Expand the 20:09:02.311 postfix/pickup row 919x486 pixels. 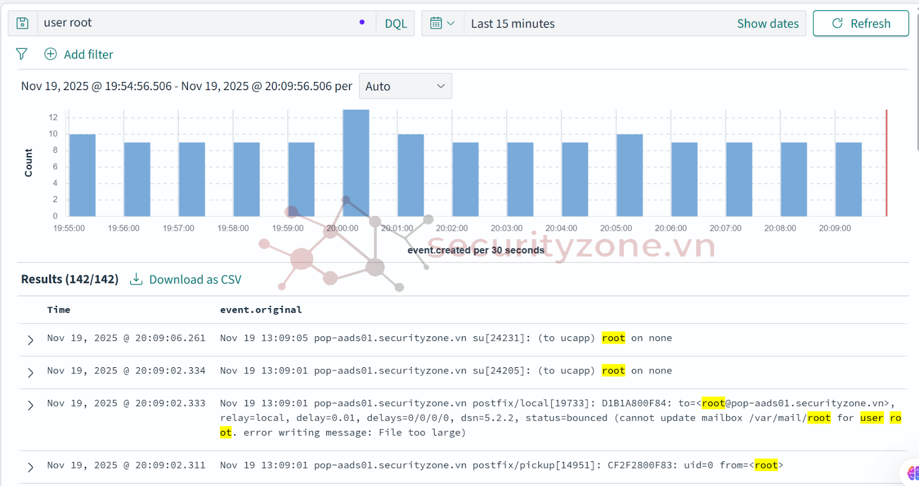(x=30, y=467)
